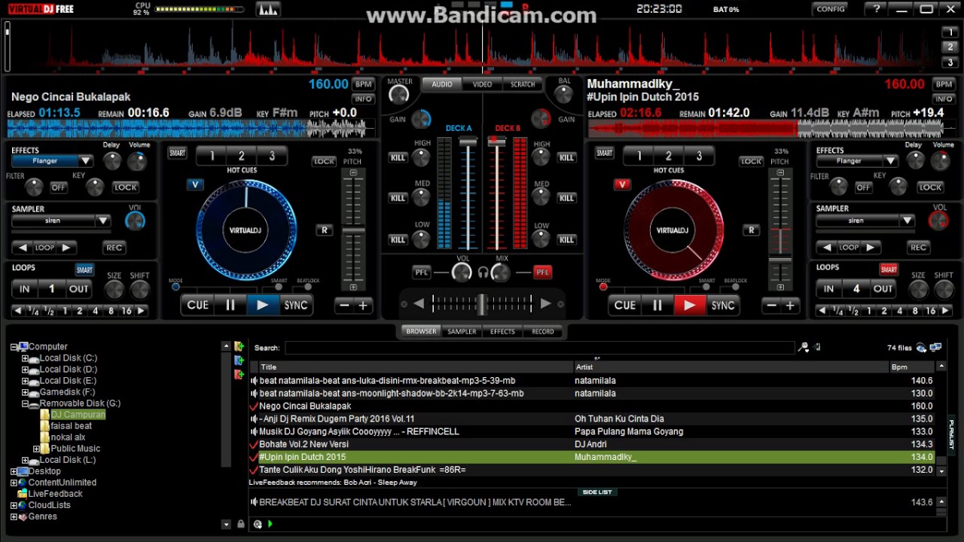
Task: Set right deck hot cue 2
Action: [x=669, y=156]
